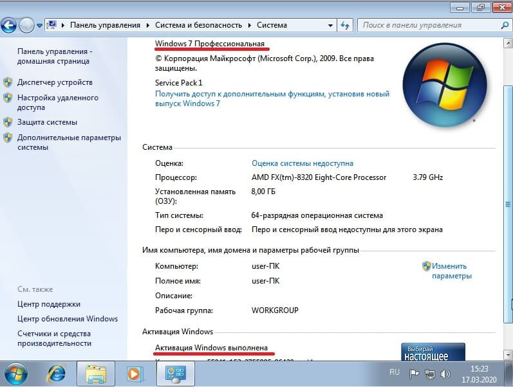Open Настройка удаленного доступа

(57, 102)
